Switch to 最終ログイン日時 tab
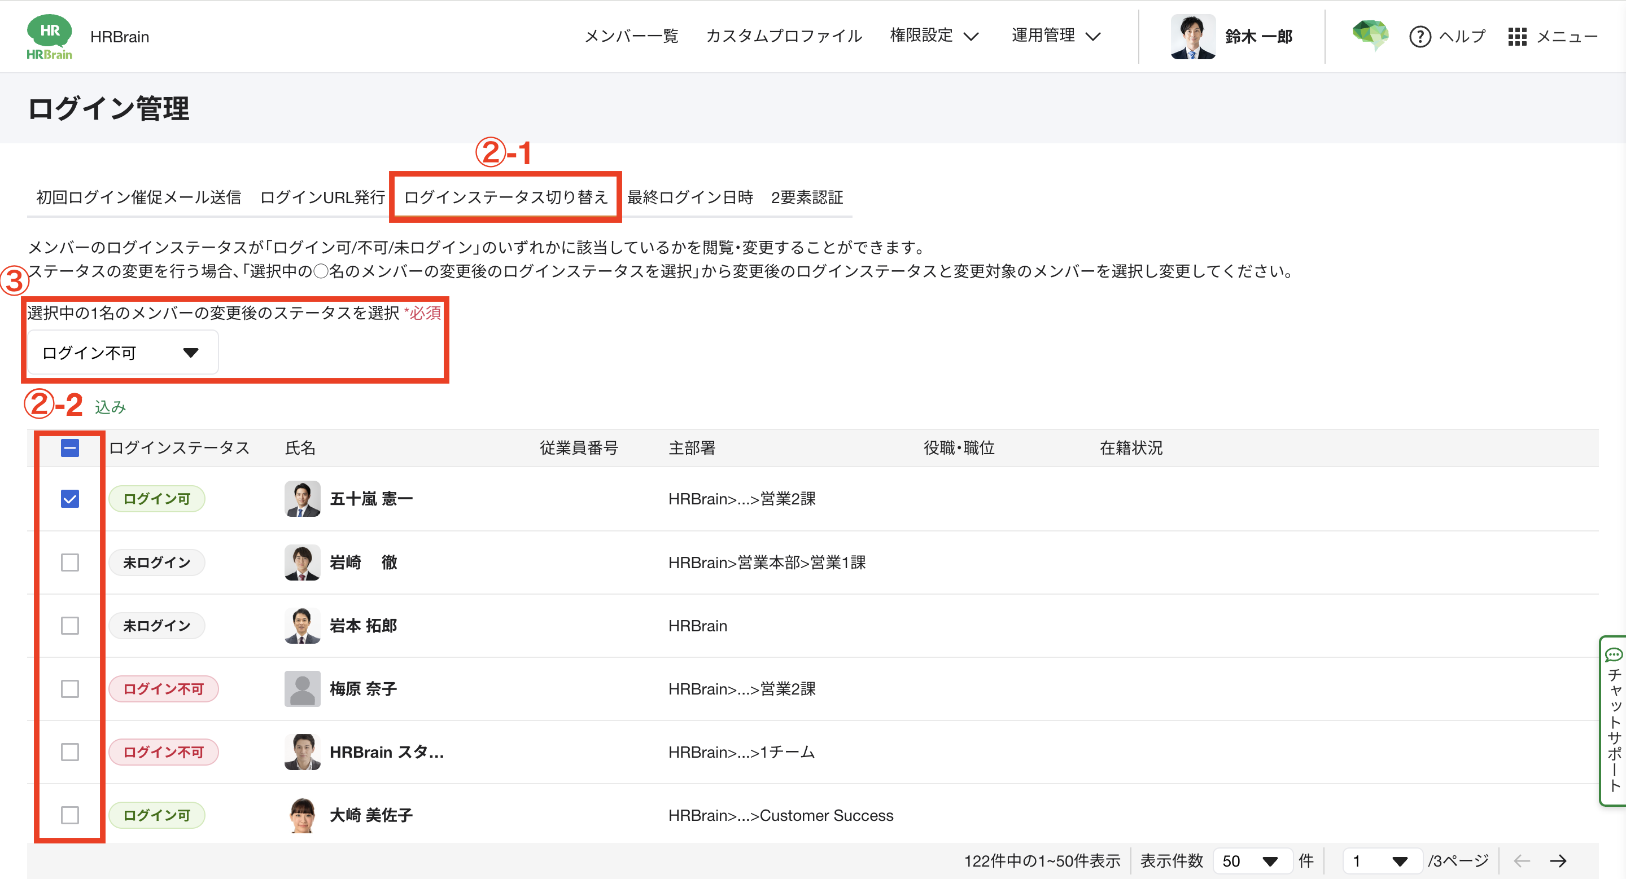 [x=690, y=197]
